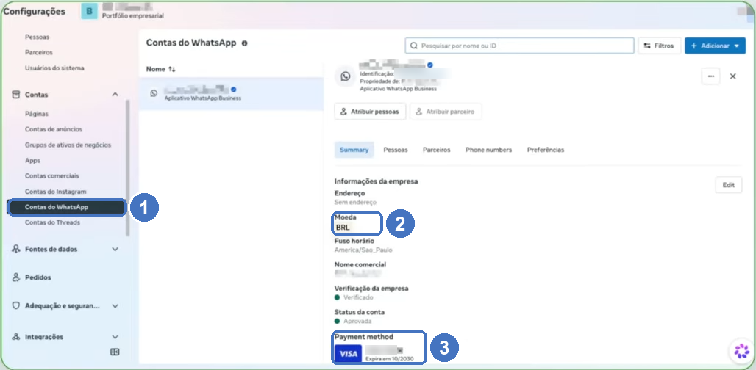Select the WhatsApp Business account row
756x370 pixels.
tap(231, 94)
